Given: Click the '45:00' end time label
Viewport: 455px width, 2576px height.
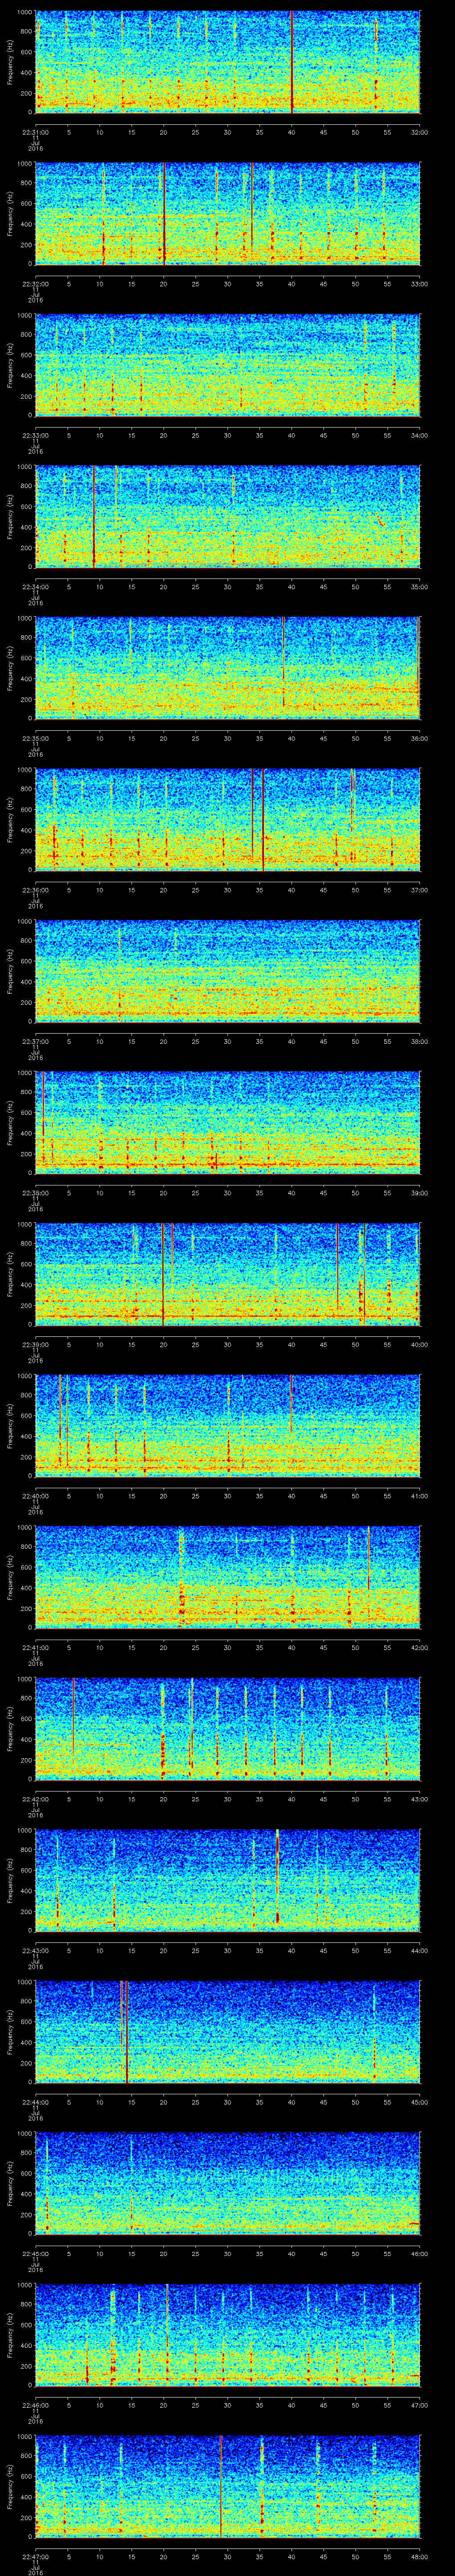Looking at the screenshot, I should (x=419, y=2102).
